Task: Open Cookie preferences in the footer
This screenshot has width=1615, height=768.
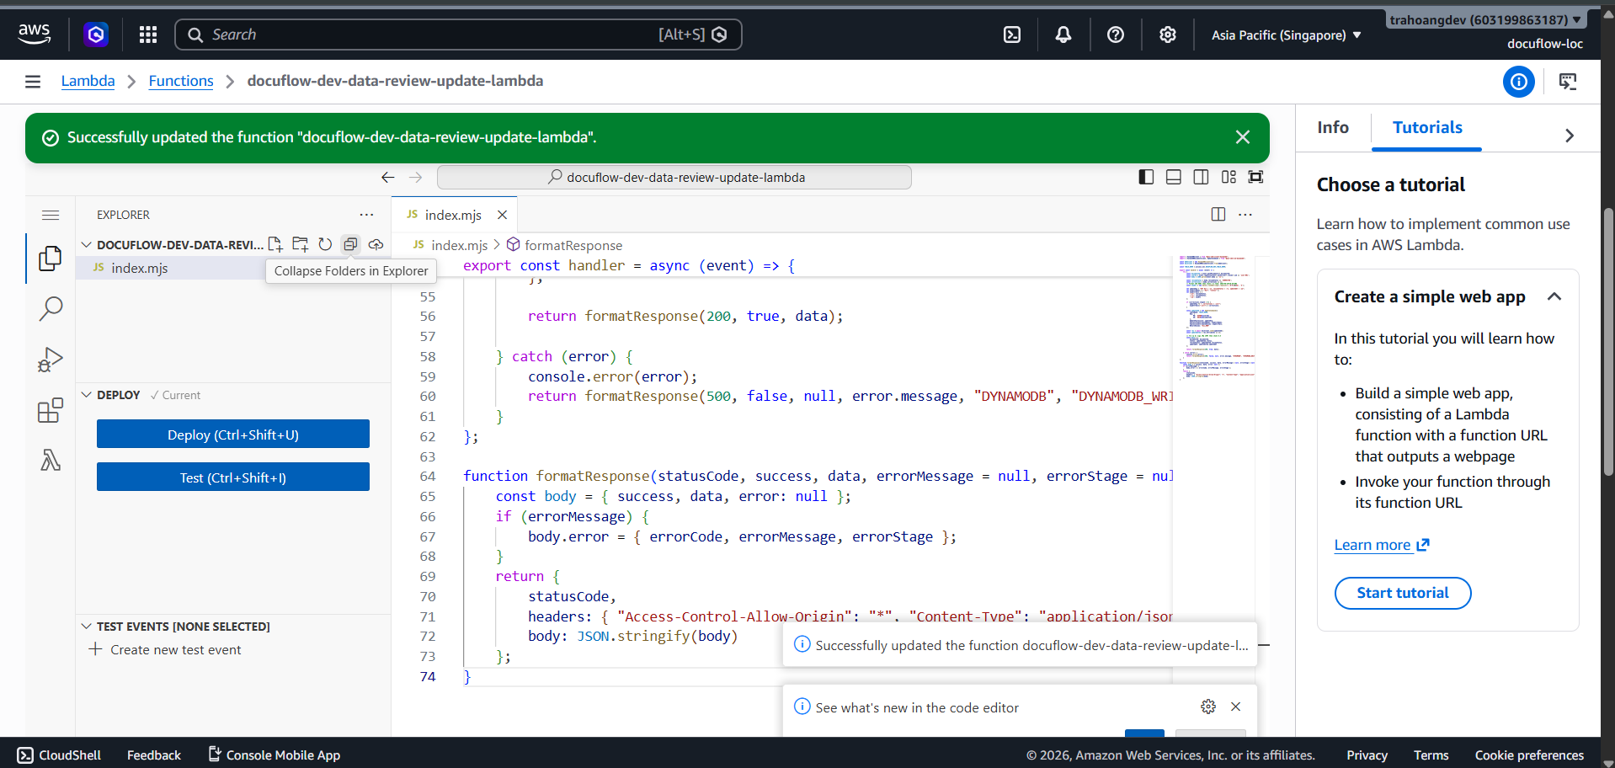Action: tap(1529, 755)
